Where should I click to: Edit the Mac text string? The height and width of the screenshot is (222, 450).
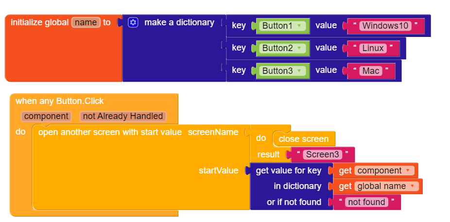click(371, 70)
